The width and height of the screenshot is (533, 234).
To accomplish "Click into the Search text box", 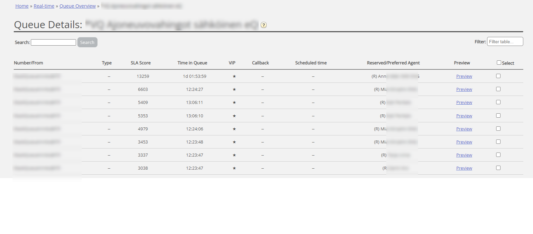I will point(53,43).
